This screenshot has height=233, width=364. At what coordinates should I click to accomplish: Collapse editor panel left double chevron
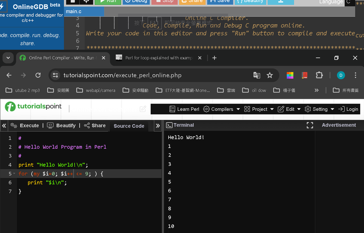point(4,126)
